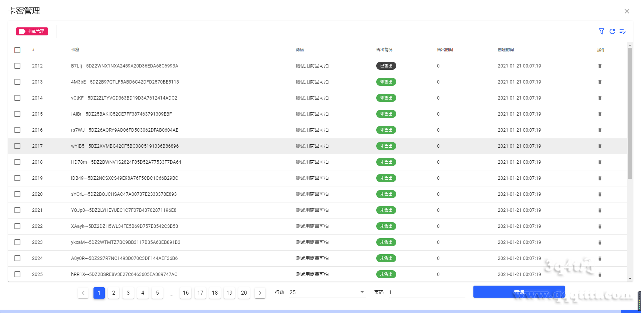Viewport: 641px width, 313px height.
Task: Click the 未售出 badge in row 2021
Action: click(x=386, y=210)
